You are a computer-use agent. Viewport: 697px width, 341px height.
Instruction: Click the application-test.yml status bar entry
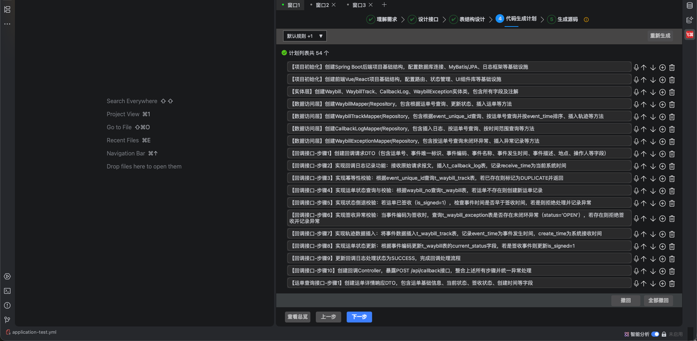click(x=31, y=332)
